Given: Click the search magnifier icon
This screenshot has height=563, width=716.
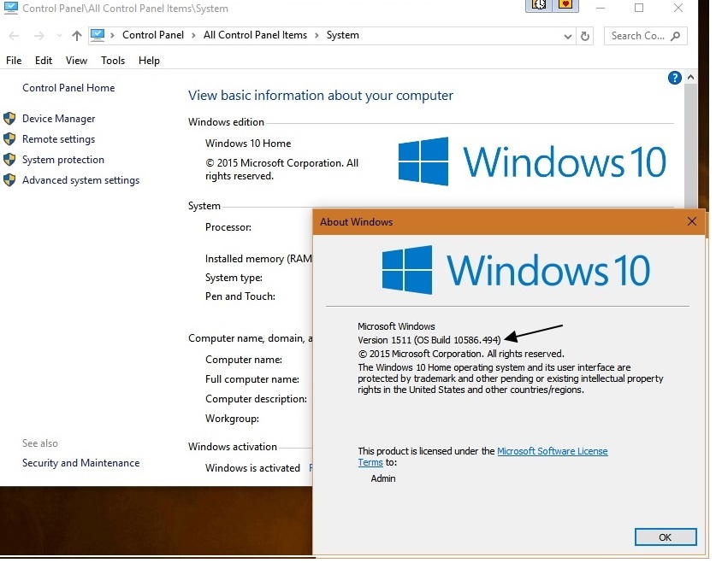Looking at the screenshot, I should 675,36.
